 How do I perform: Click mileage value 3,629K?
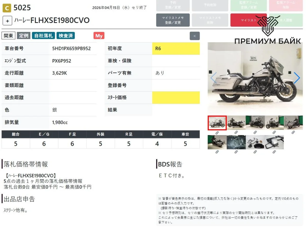(59, 73)
